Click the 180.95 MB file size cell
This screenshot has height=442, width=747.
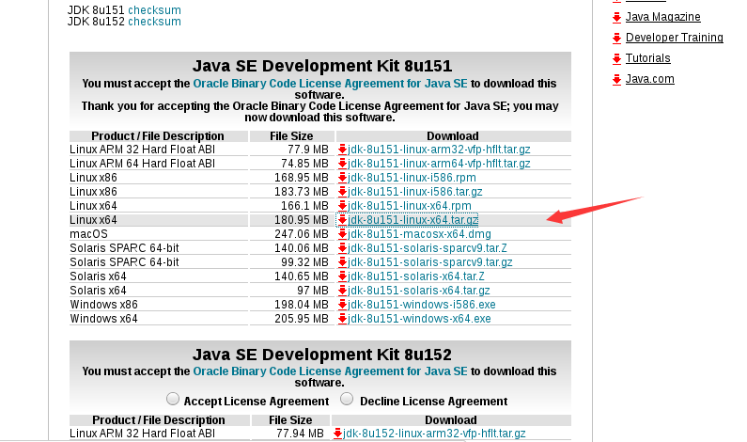point(292,220)
